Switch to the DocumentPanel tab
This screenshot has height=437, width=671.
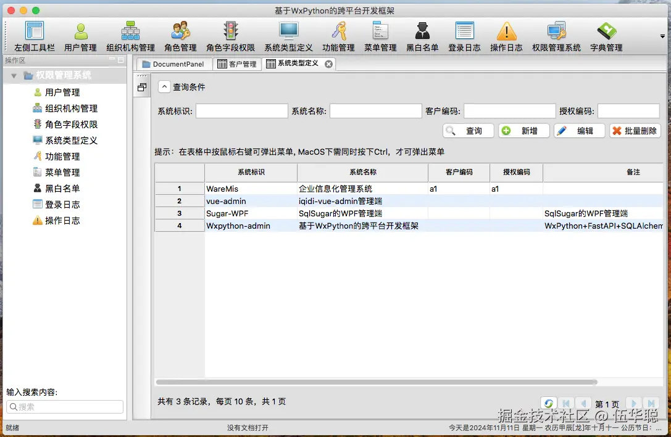click(173, 64)
